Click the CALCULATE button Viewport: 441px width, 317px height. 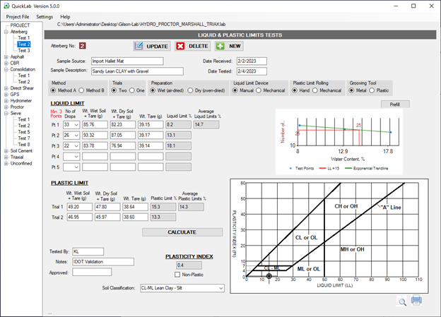click(x=182, y=232)
